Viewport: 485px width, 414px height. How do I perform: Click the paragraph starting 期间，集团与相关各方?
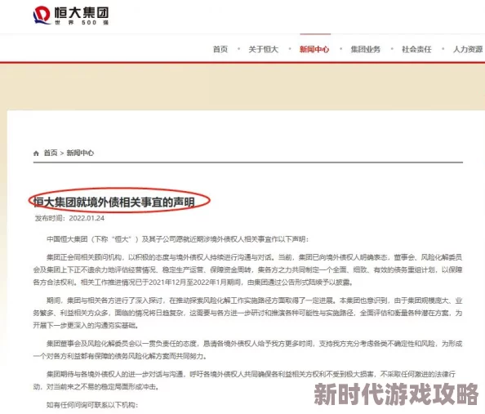click(x=247, y=313)
